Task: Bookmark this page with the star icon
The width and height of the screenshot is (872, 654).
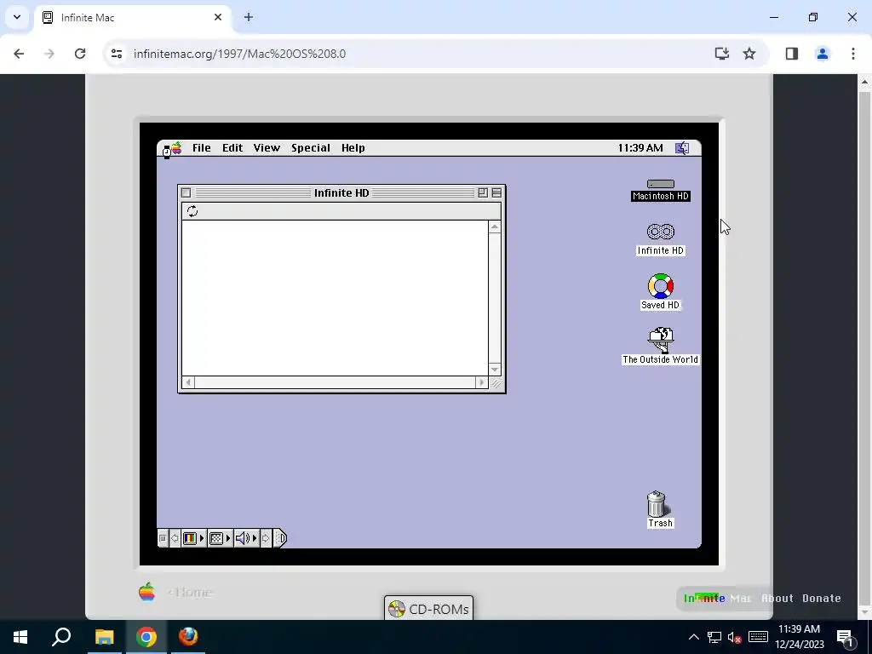Action: tap(749, 54)
